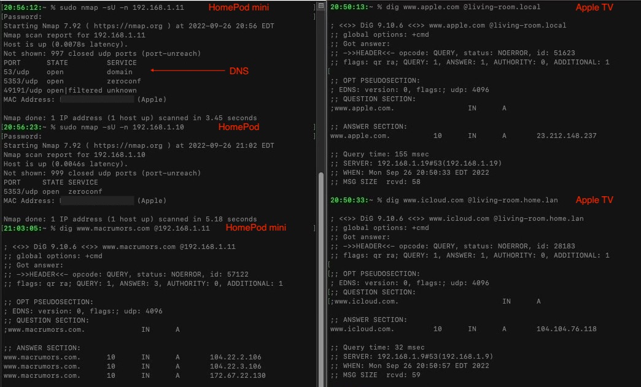641x387 pixels.
Task: Click the 20:50:13 prompt timestamp
Action: [349, 7]
